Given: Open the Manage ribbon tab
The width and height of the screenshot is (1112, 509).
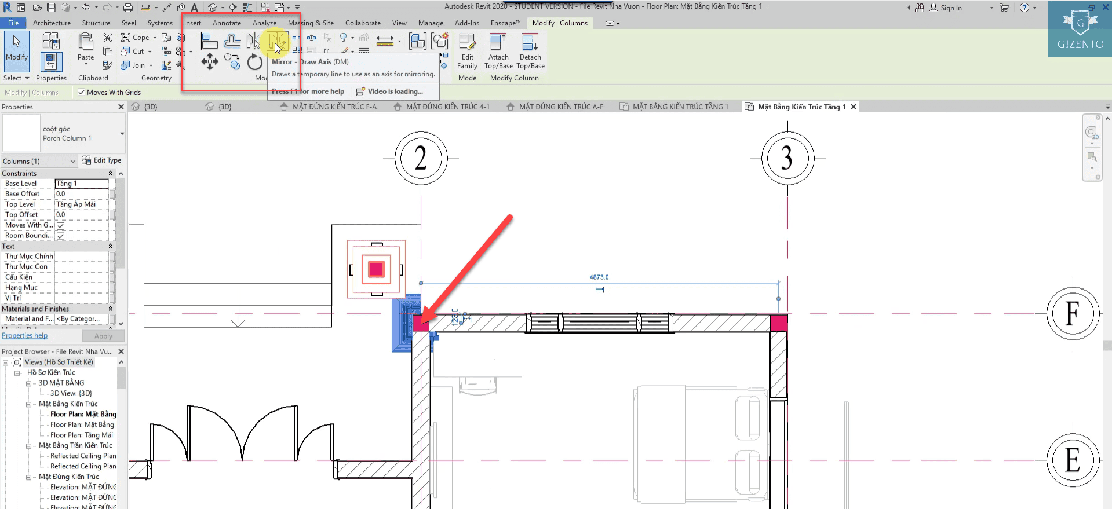Looking at the screenshot, I should pyautogui.click(x=431, y=23).
